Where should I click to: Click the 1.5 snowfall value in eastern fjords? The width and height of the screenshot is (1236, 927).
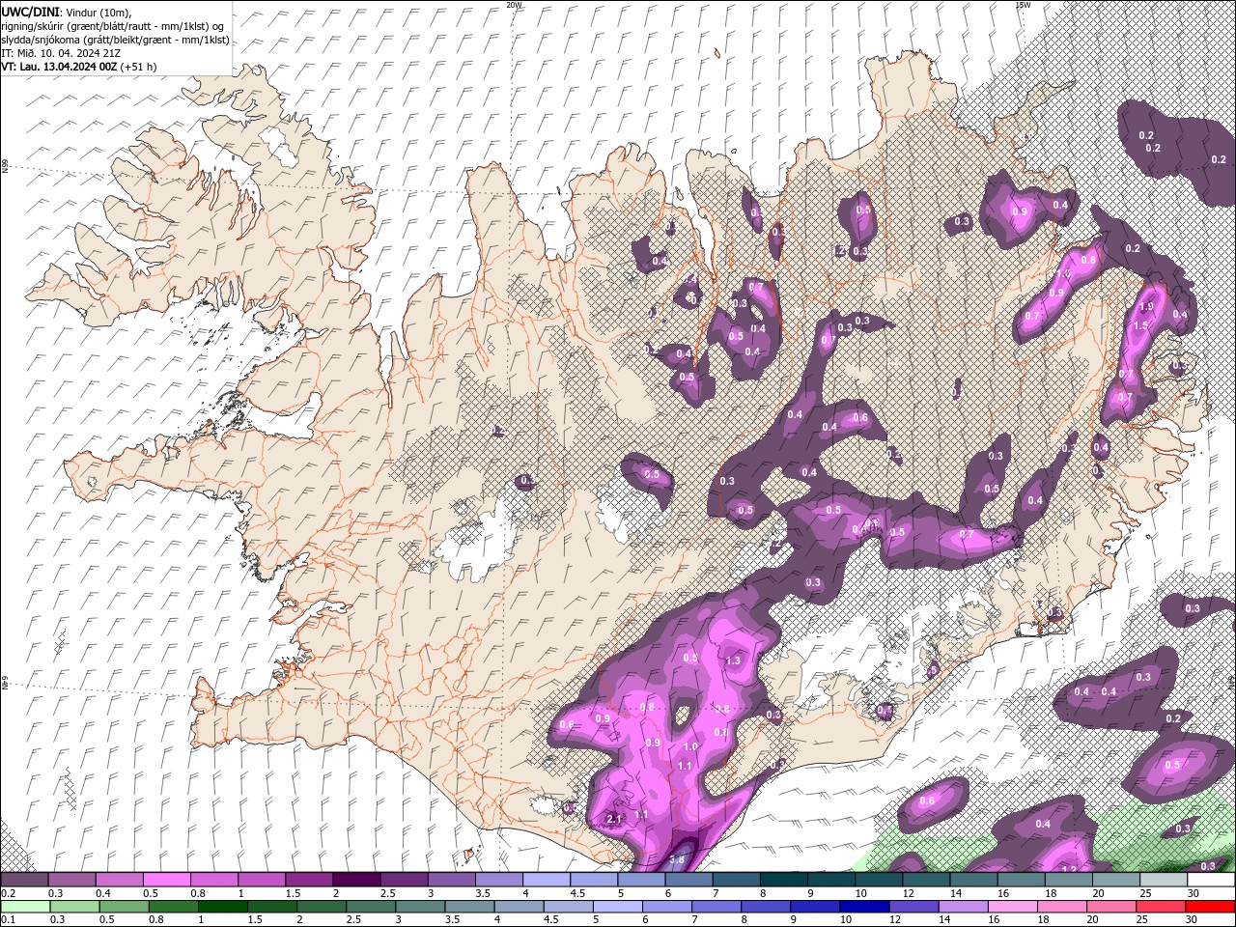[x=1140, y=326]
